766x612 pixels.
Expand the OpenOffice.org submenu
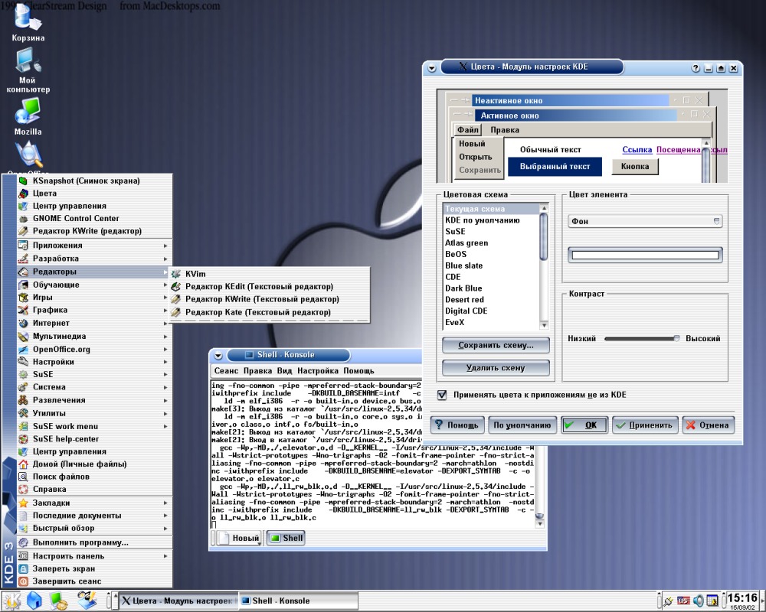[x=95, y=349]
